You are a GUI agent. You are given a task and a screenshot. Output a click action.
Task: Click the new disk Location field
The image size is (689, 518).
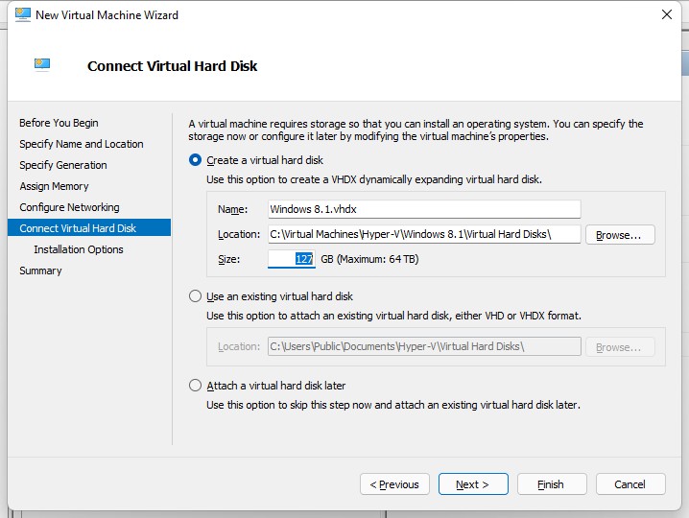click(424, 234)
